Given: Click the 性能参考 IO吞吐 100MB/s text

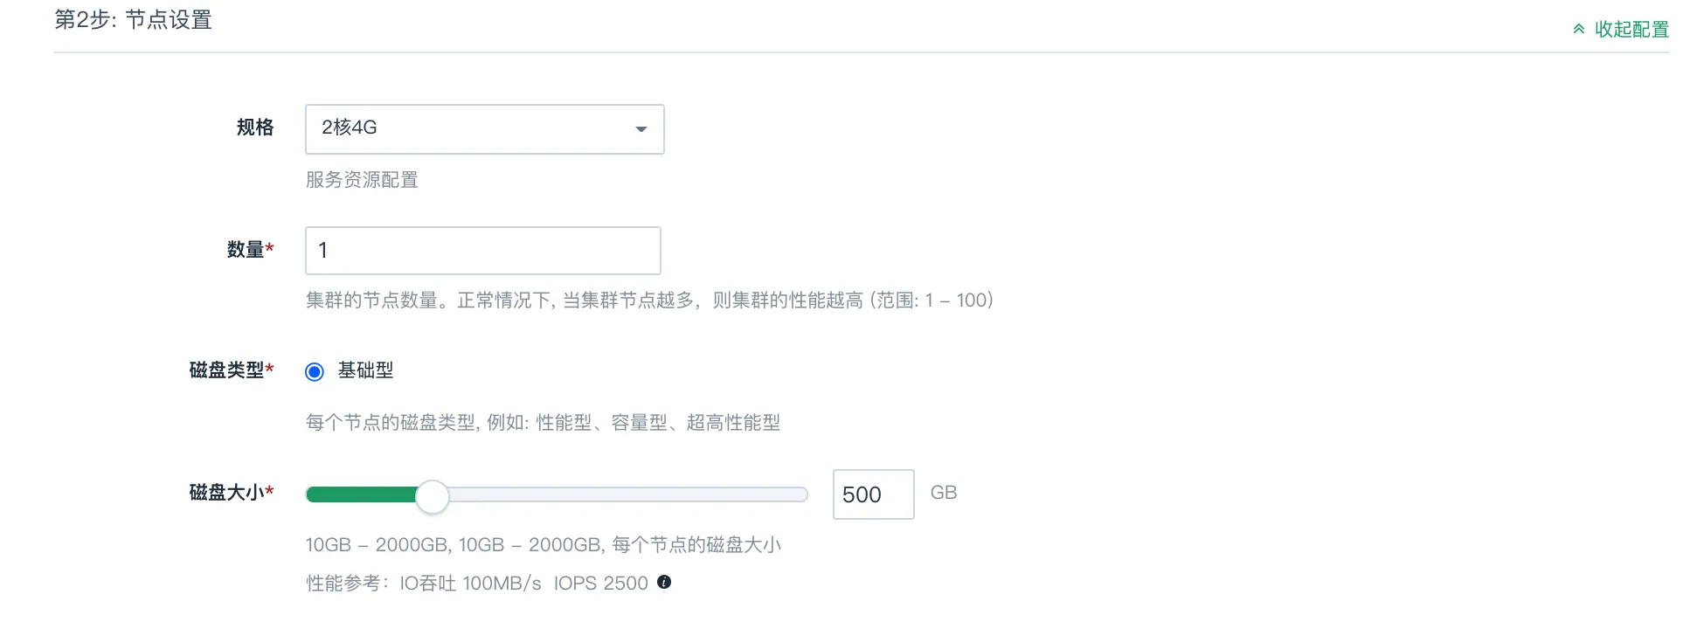Looking at the screenshot, I should 424,583.
